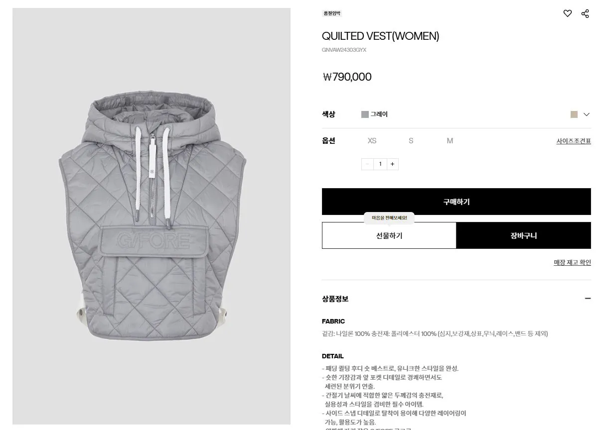This screenshot has width=607, height=430.
Task: Choose size XS option
Action: [x=372, y=141]
